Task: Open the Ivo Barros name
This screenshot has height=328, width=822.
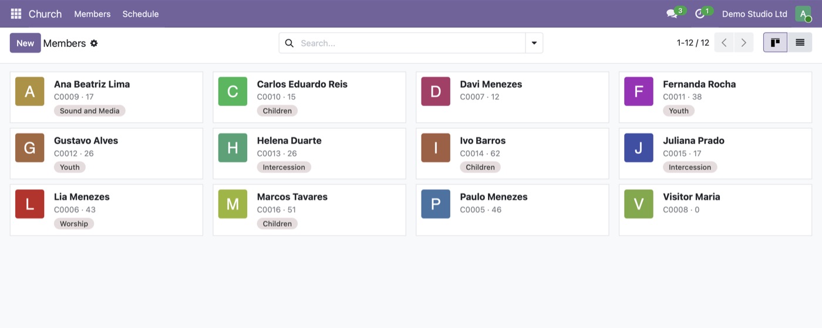Action: coord(483,141)
